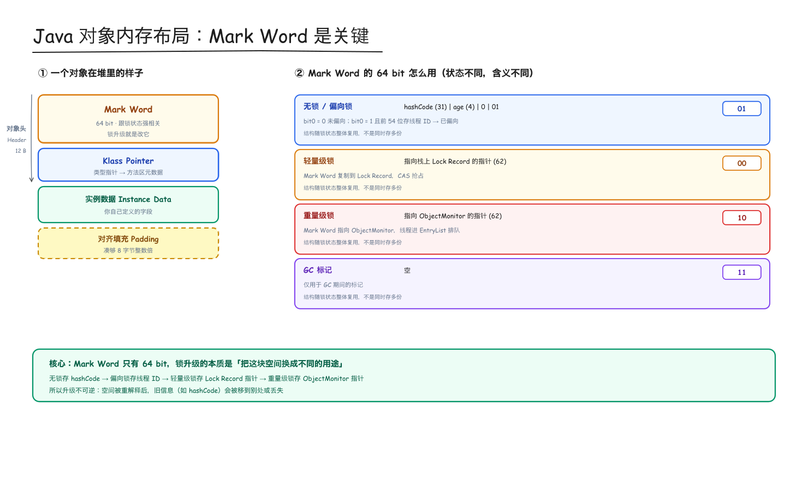The width and height of the screenshot is (808, 491).
Task: Click text hashCode (31) | age (4) | 0 | 01
Action: tap(451, 107)
